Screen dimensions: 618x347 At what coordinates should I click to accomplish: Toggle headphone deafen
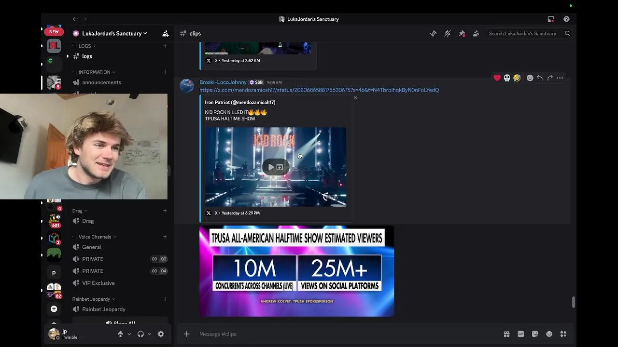point(140,334)
